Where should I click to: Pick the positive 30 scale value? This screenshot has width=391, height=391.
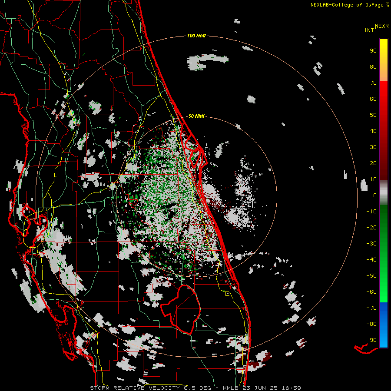pyautogui.click(x=373, y=147)
